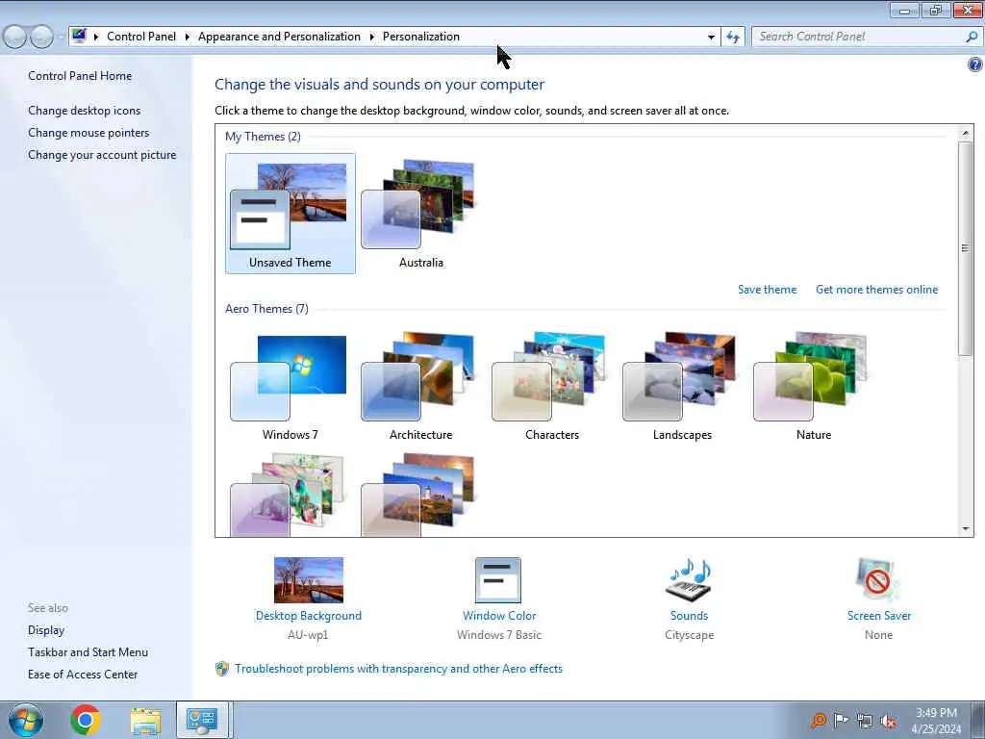This screenshot has width=985, height=739.
Task: Open the Screen Saver icon
Action: 878,580
